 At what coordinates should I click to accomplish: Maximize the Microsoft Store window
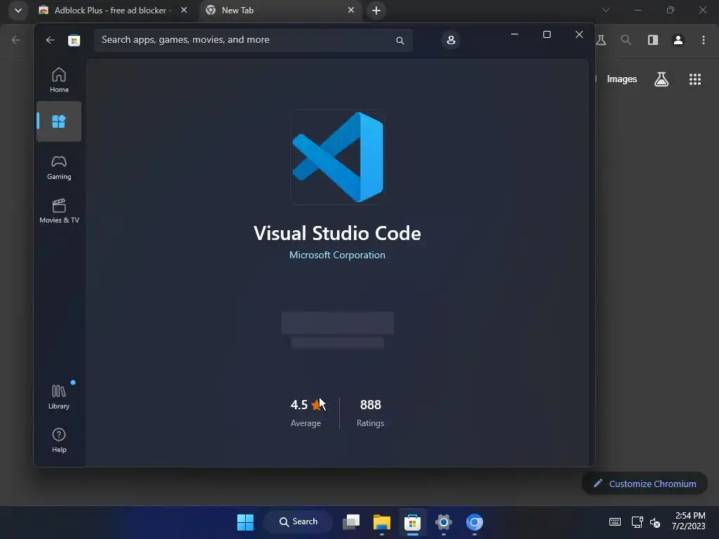[546, 34]
